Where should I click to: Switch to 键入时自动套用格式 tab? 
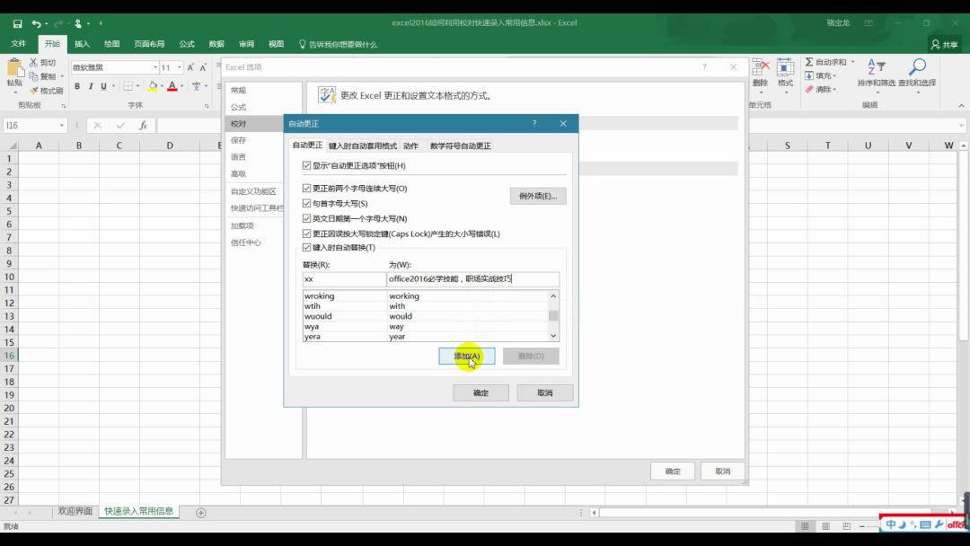point(362,145)
